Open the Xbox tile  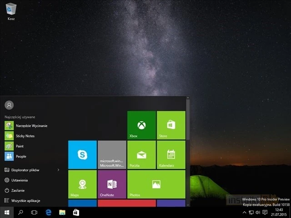point(141,125)
